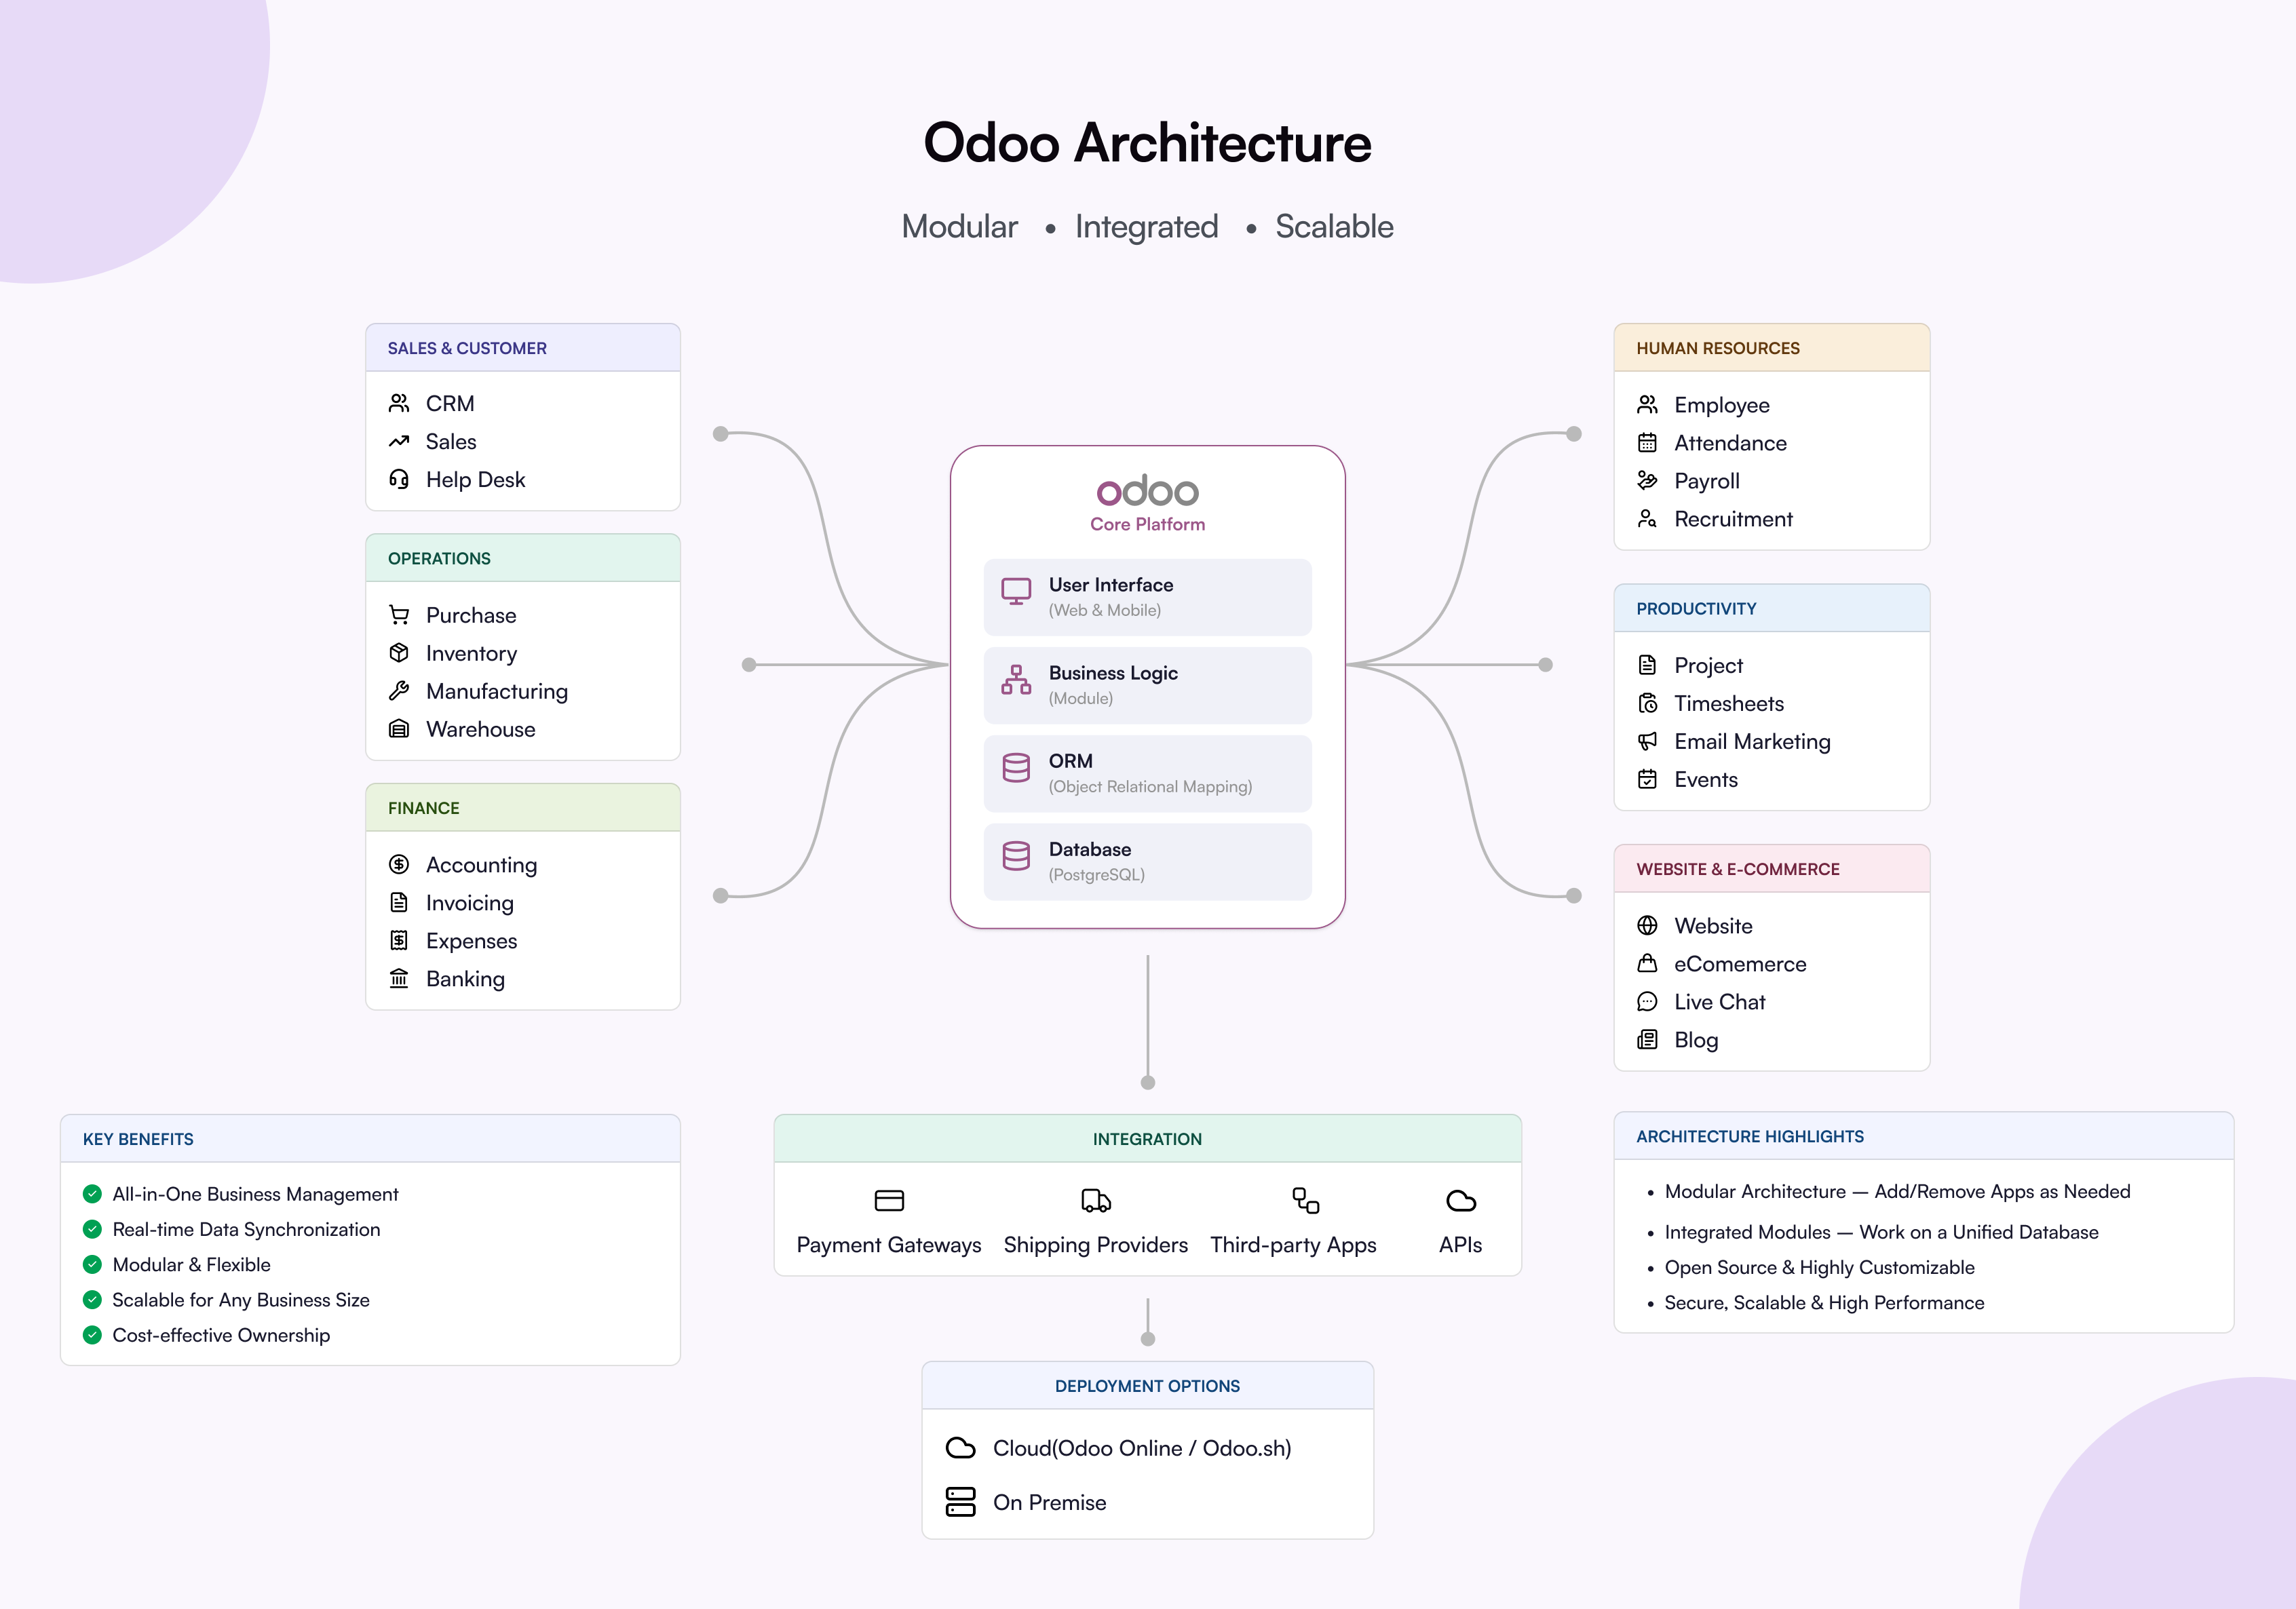Click the Live Chat bubble icon
Image resolution: width=2296 pixels, height=1609 pixels.
point(1647,1002)
